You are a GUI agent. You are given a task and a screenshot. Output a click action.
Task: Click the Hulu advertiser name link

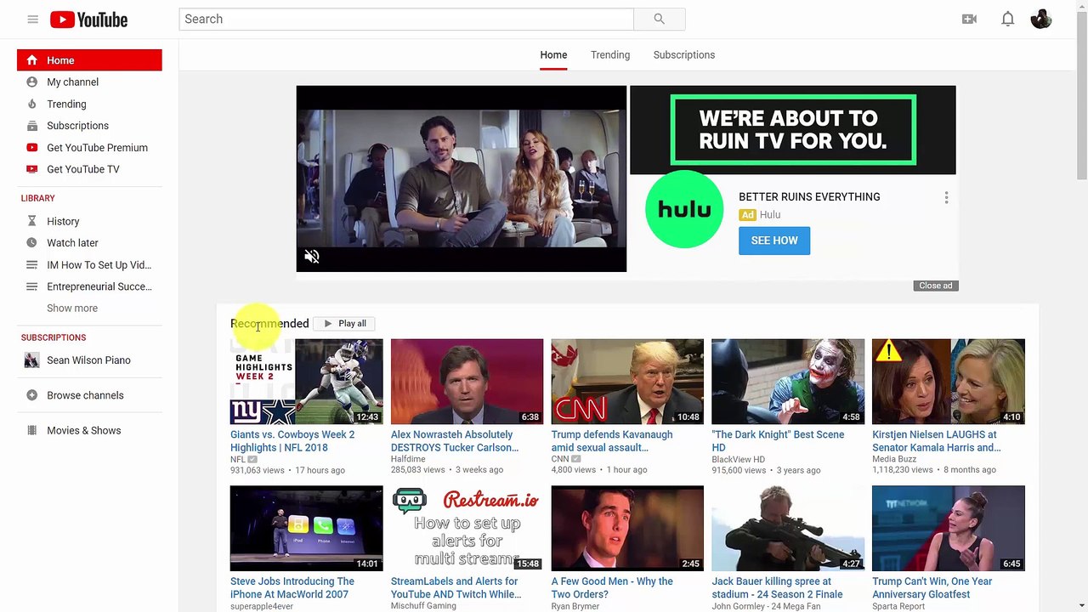[770, 215]
